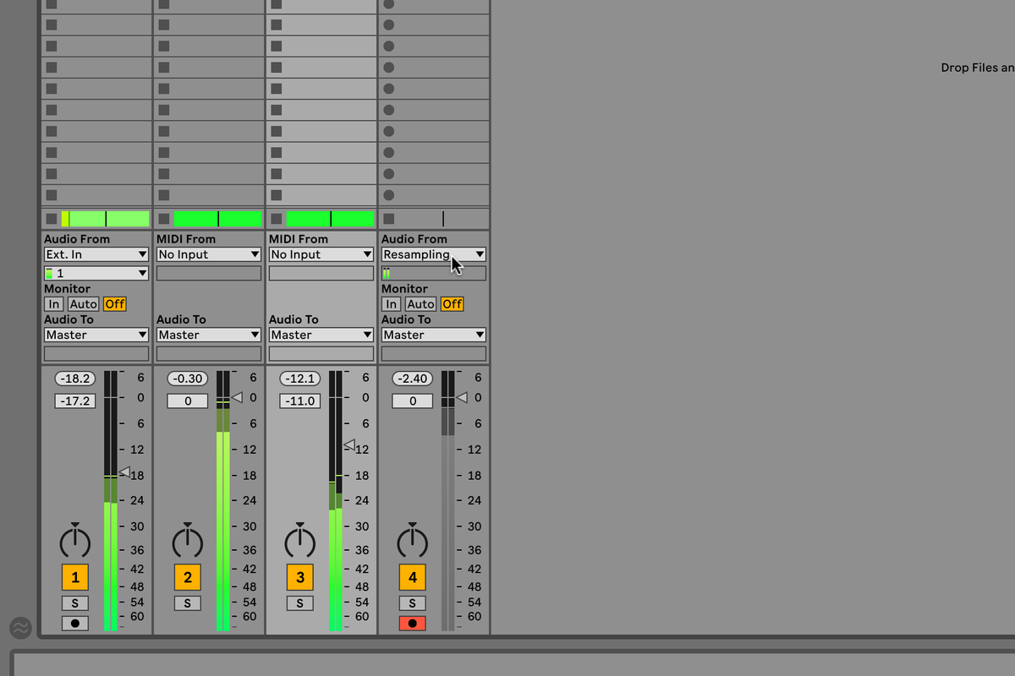
Task: Click the Monitor Off button on track 4
Action: (452, 303)
